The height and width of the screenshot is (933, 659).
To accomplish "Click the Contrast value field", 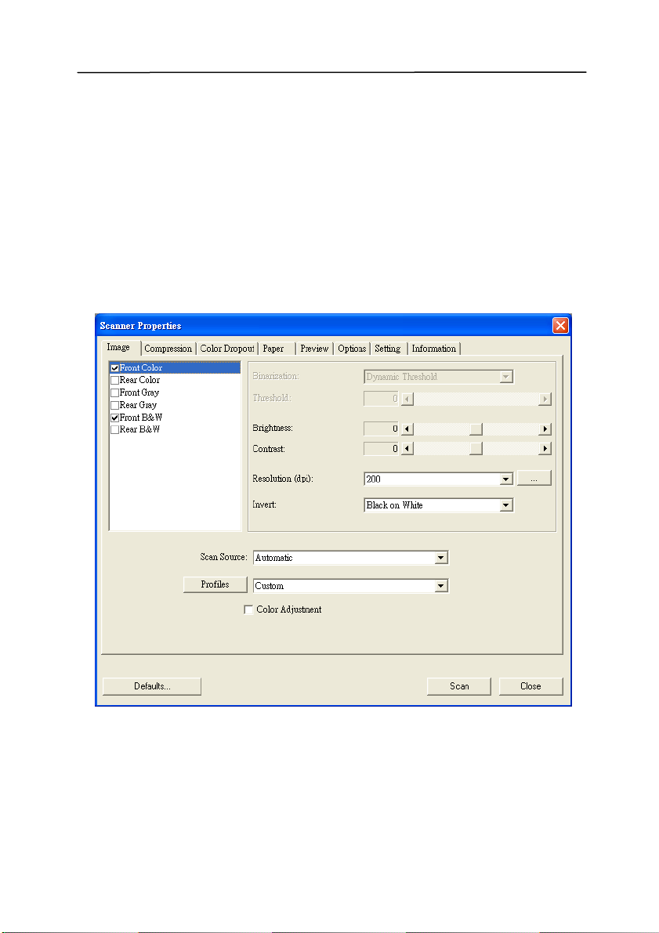I will (x=381, y=449).
